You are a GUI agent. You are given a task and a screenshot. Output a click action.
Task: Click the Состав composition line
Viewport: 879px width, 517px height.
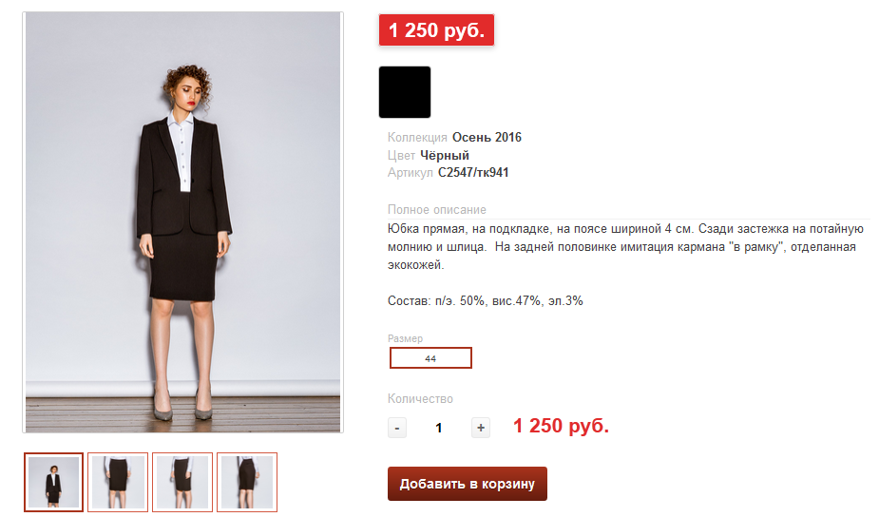pyautogui.click(x=486, y=301)
